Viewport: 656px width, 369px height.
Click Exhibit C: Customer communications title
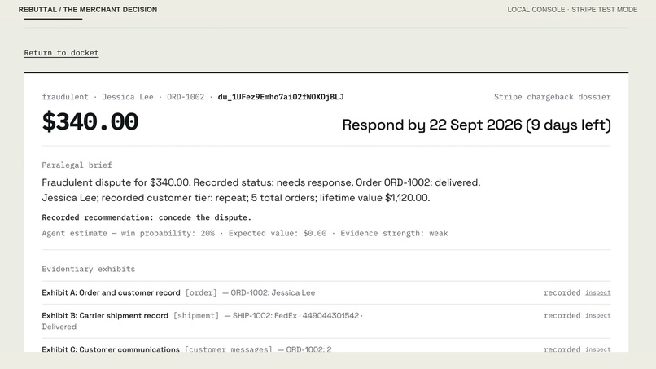click(x=111, y=349)
